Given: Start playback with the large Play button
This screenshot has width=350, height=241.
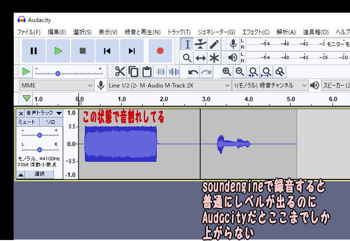Looking at the screenshot, I should tap(58, 51).
